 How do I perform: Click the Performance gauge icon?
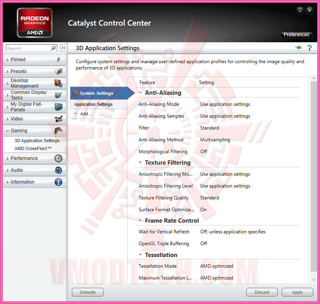(58, 158)
